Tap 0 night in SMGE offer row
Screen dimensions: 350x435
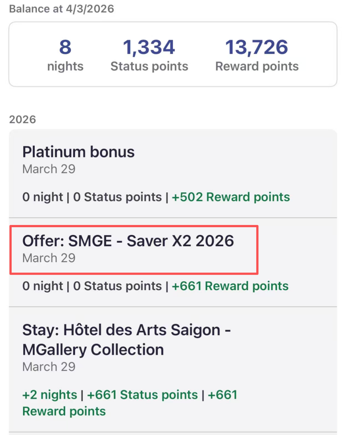pos(42,286)
